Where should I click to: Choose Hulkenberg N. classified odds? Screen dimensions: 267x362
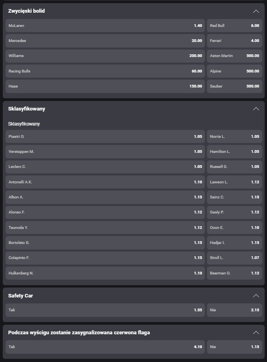105,273
